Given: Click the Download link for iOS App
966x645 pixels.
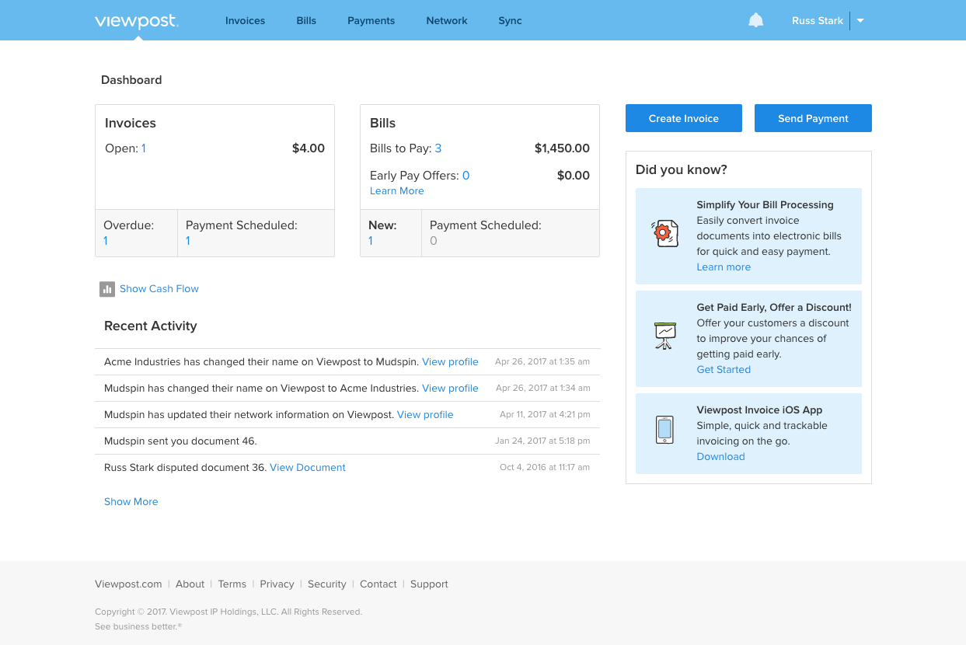Looking at the screenshot, I should (x=720, y=457).
